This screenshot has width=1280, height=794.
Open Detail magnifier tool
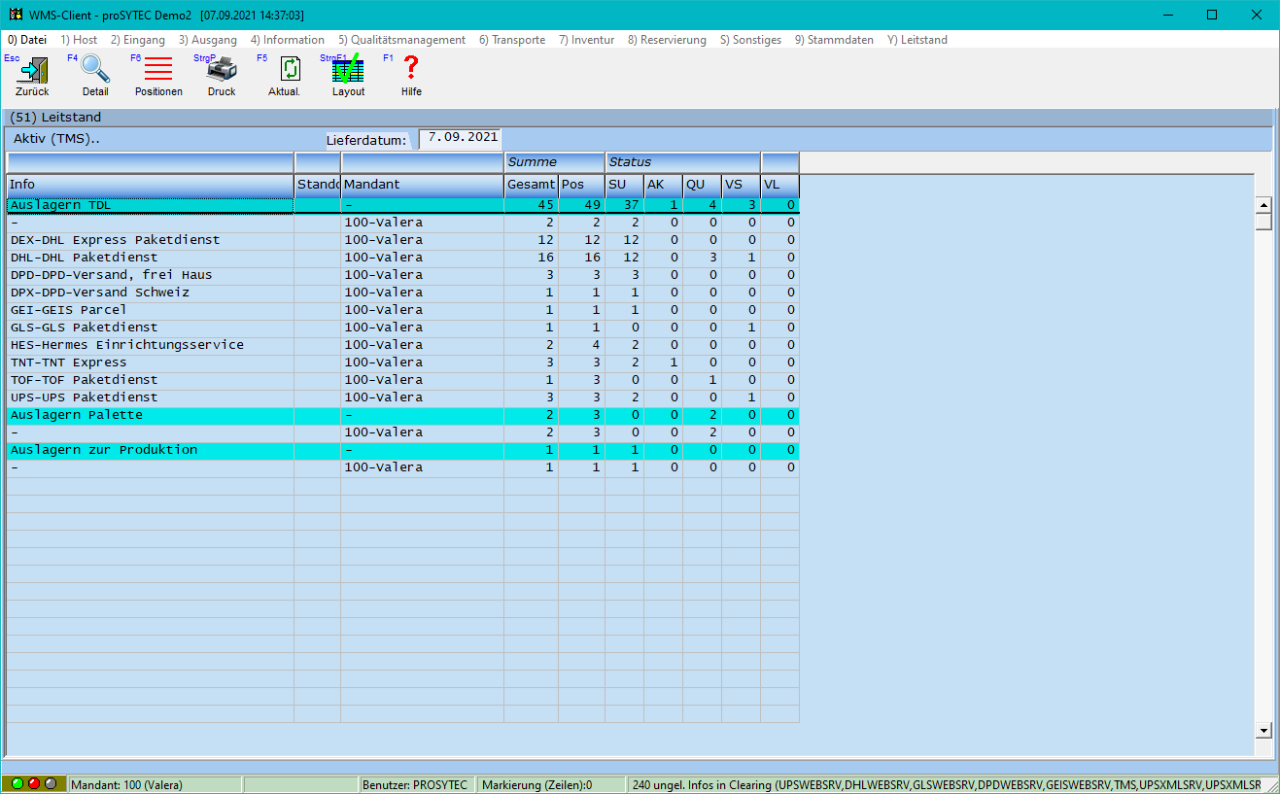click(x=95, y=72)
